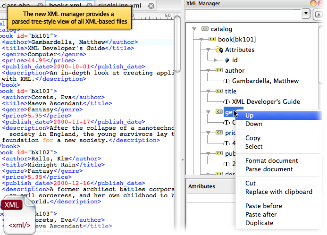
Task: Switch to the singleLine.xml tab
Action: pyautogui.click(x=125, y=6)
